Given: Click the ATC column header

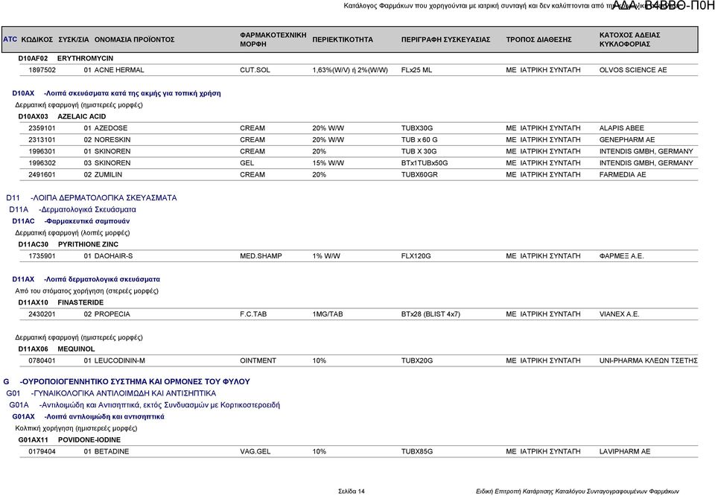Looking at the screenshot, I should coord(10,39).
